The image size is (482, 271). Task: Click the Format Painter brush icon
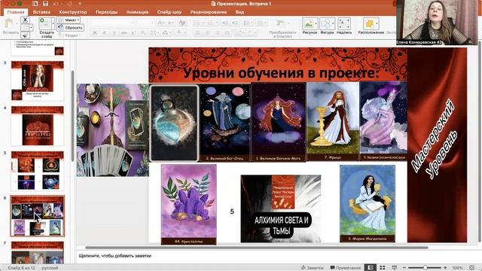(25, 35)
